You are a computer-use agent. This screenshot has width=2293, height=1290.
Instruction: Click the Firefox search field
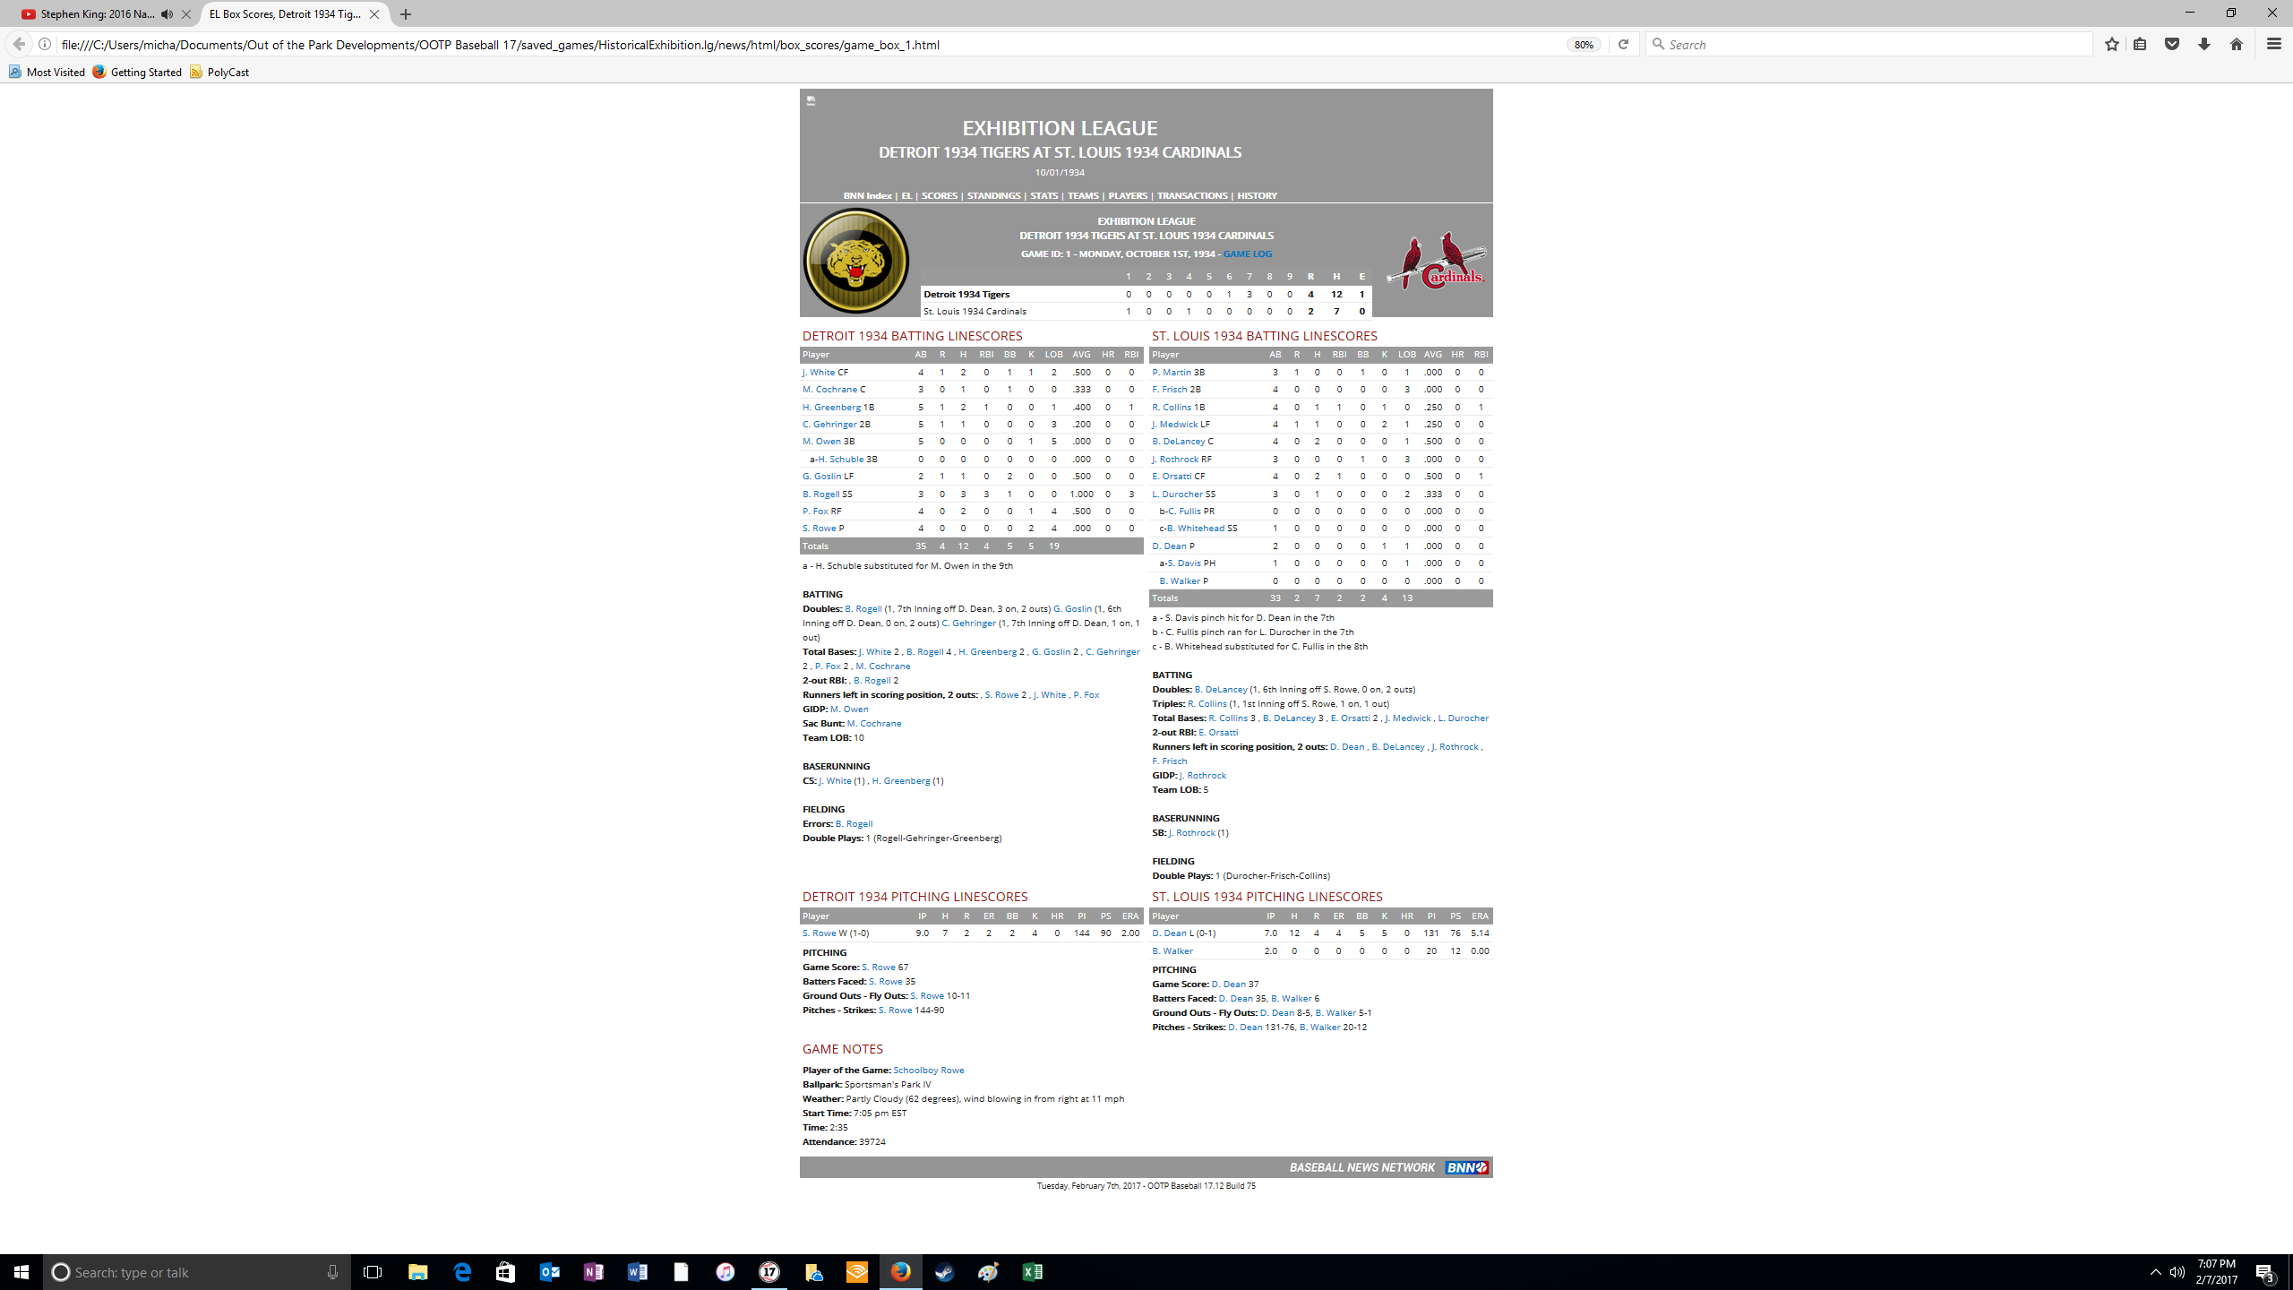click(1872, 44)
